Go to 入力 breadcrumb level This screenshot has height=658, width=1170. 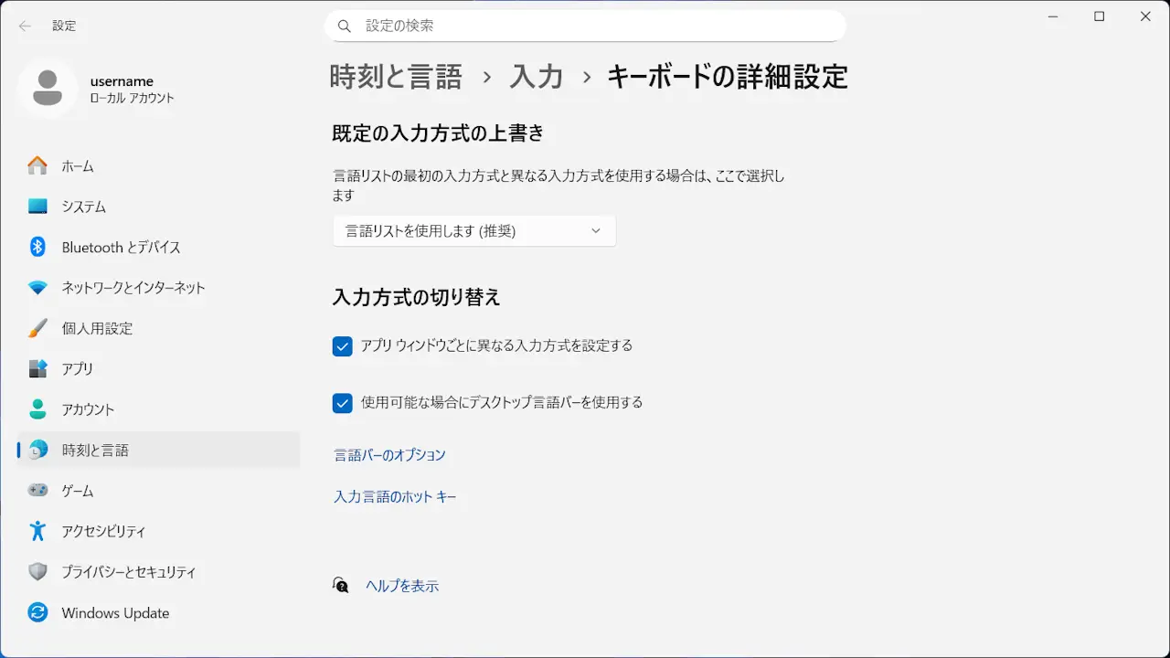pyautogui.click(x=536, y=77)
